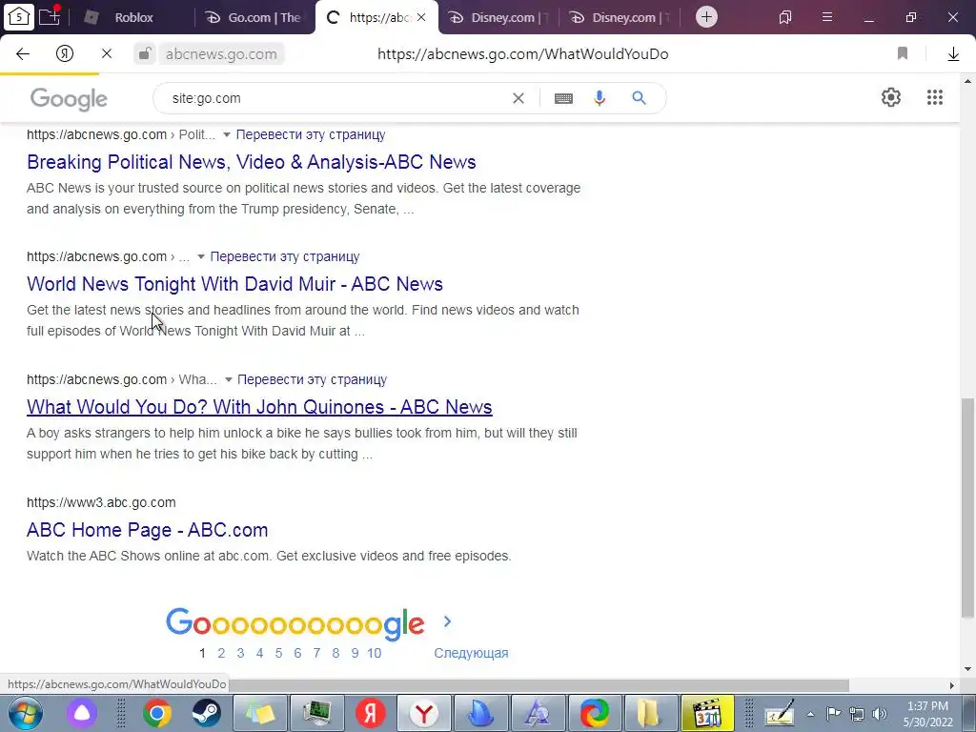
Task: Go to results page 9
Action: (x=355, y=653)
